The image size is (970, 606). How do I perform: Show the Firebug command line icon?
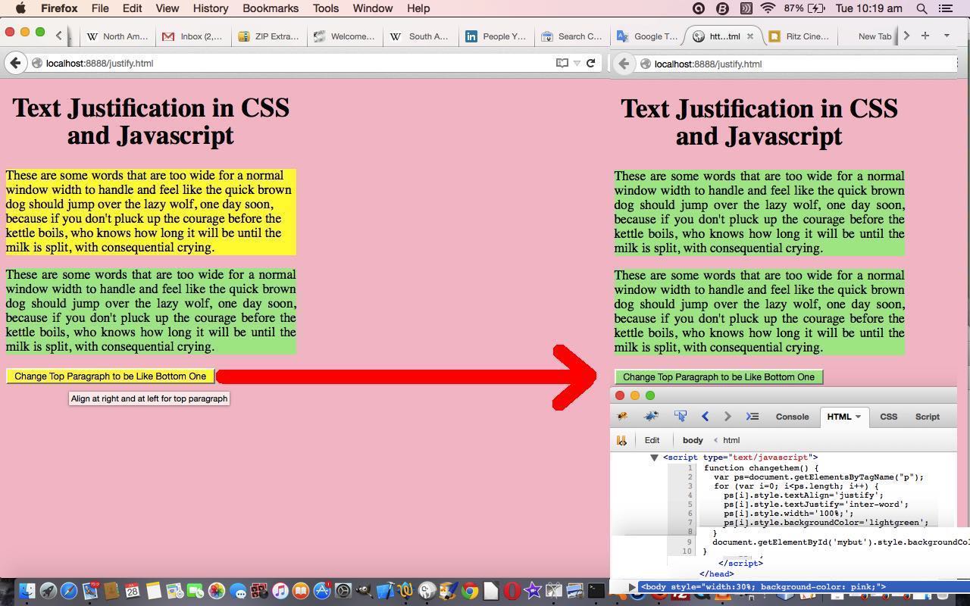point(752,417)
